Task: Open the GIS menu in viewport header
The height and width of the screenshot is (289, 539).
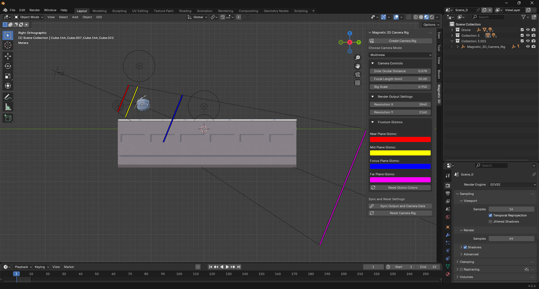Action: point(99,17)
